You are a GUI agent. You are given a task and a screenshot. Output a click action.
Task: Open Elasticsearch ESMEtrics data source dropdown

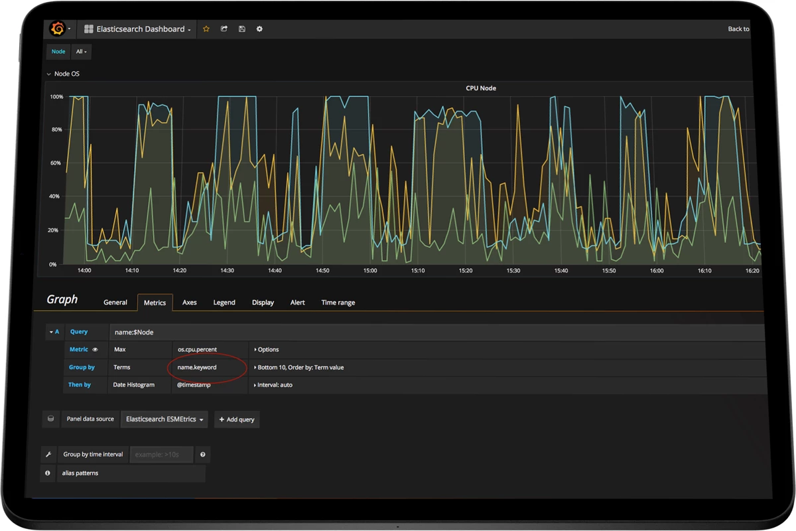click(x=165, y=419)
